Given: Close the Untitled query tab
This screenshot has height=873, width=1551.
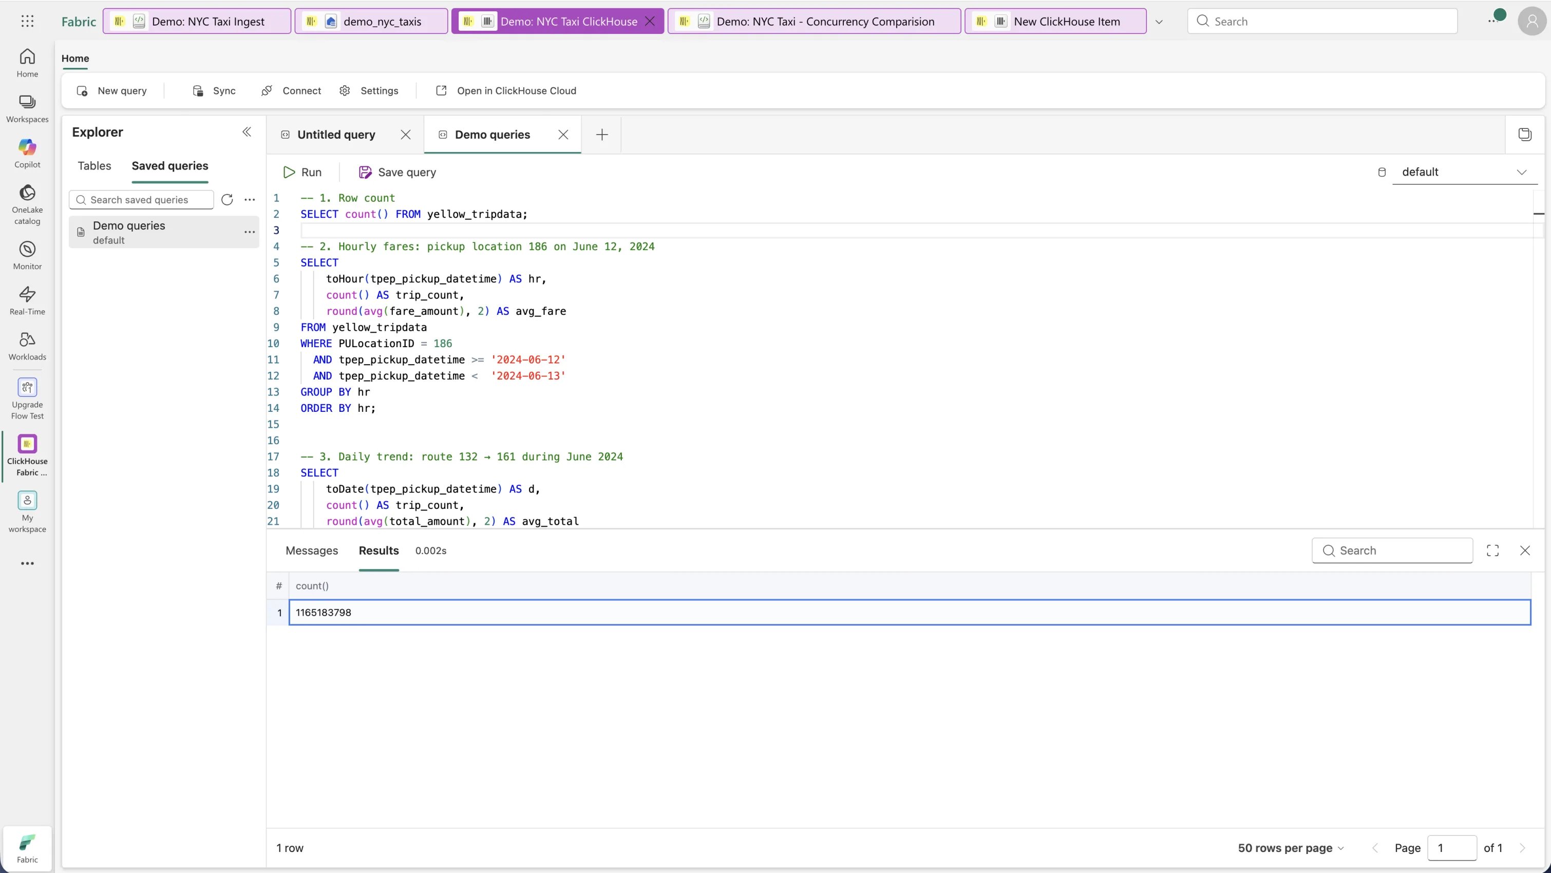Looking at the screenshot, I should [406, 135].
